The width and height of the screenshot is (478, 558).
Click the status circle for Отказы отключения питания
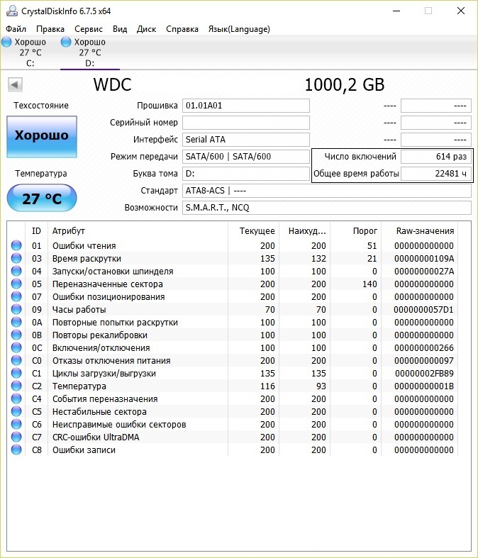tap(16, 360)
